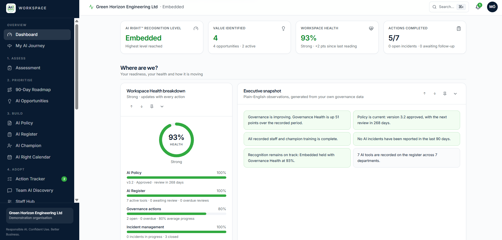502x240 pixels.
Task: Open the MO user avatar menu
Action: (x=492, y=7)
